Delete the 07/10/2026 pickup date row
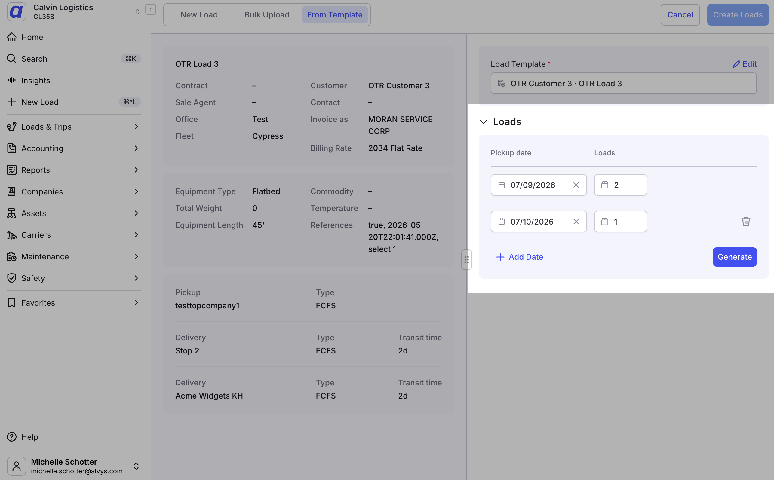Viewport: 774px width, 480px height. pos(745,221)
